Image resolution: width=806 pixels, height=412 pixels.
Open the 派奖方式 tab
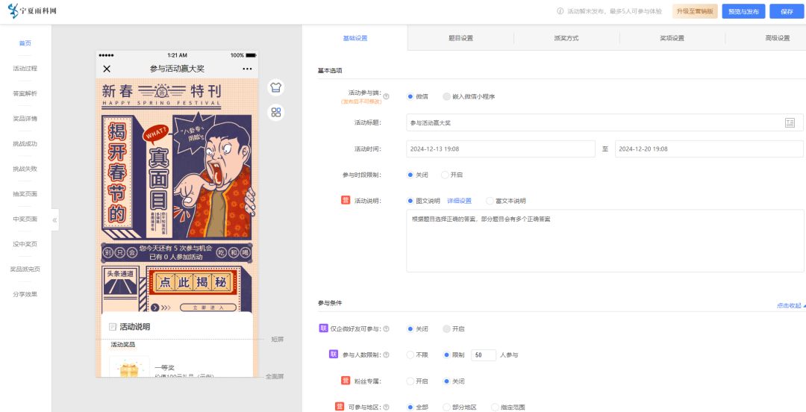566,37
